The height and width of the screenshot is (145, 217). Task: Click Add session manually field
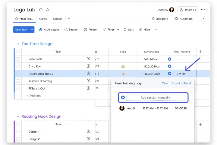point(155,97)
